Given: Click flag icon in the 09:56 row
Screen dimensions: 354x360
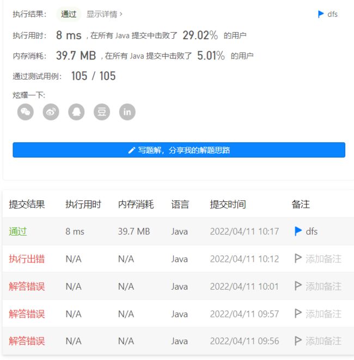Looking at the screenshot, I should pos(298,341).
